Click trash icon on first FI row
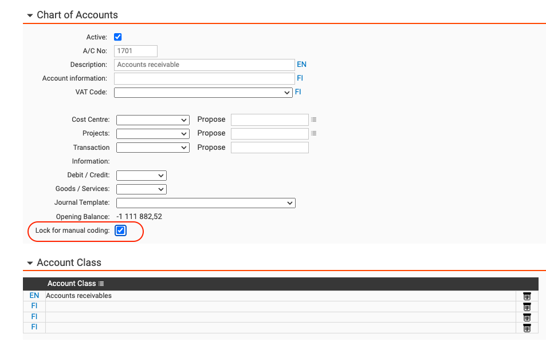 point(527,307)
